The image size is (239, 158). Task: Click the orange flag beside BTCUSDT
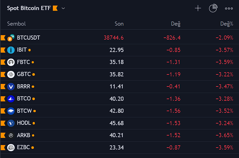(3, 38)
